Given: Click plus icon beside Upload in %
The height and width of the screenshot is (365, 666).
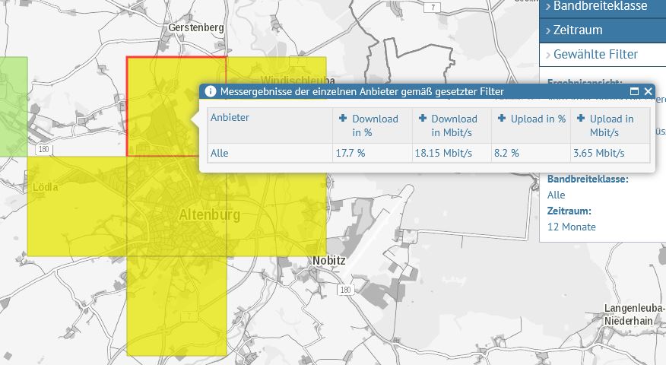Looking at the screenshot, I should coord(502,119).
